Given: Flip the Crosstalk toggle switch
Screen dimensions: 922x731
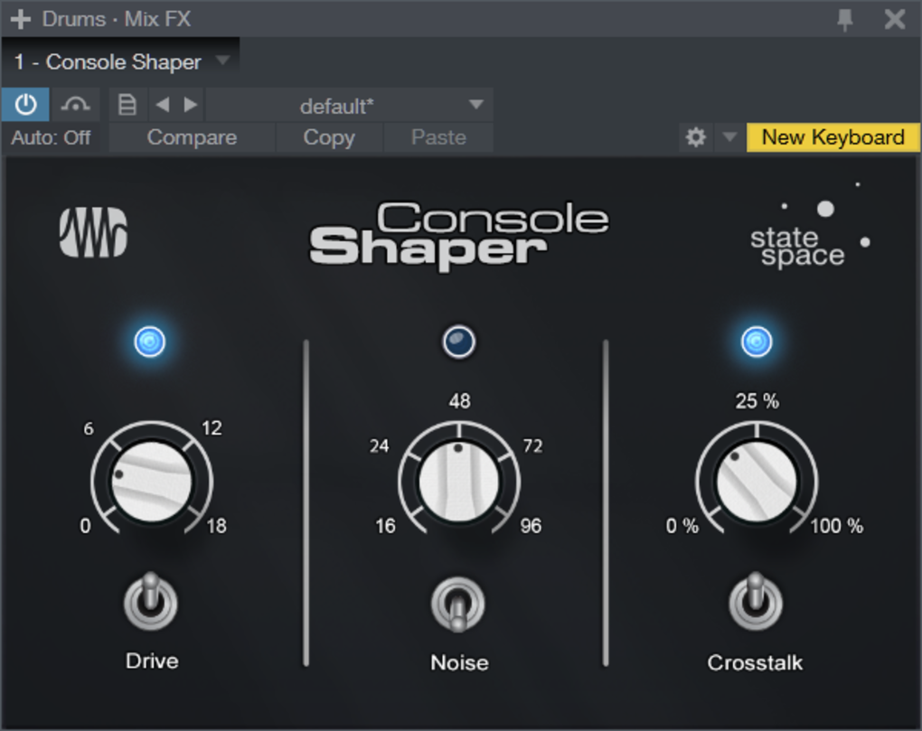Looking at the screenshot, I should point(756,602).
